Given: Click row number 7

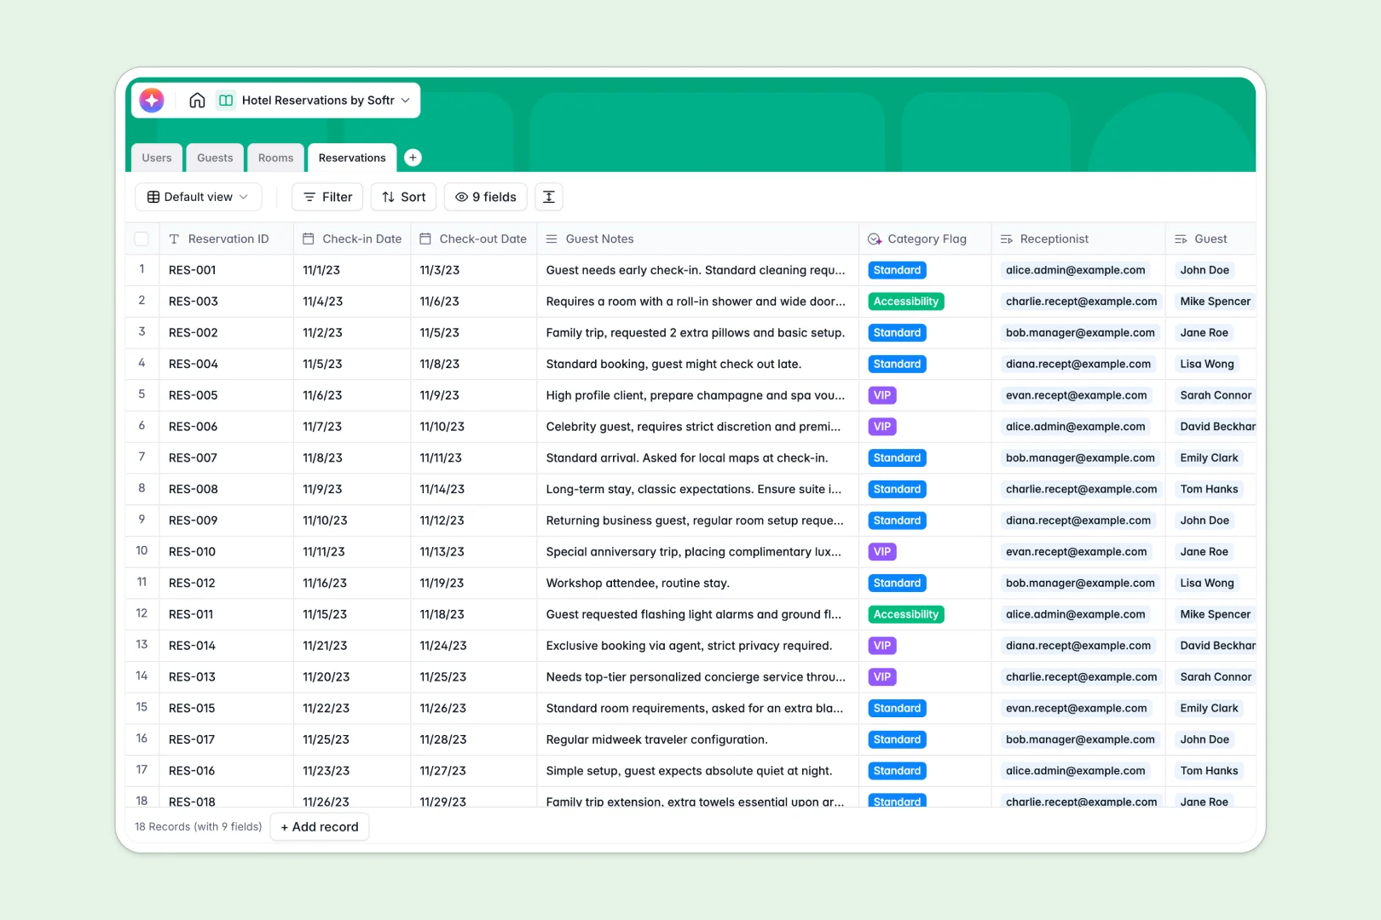Looking at the screenshot, I should (x=142, y=457).
